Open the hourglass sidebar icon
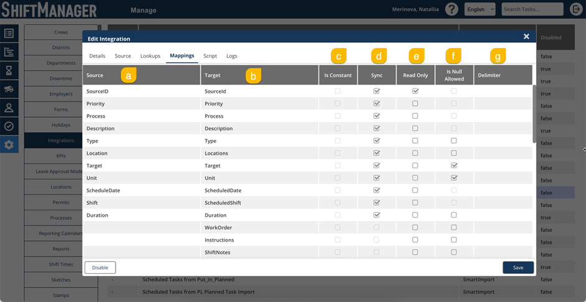Screen dimensions: 586x302 click(9, 71)
